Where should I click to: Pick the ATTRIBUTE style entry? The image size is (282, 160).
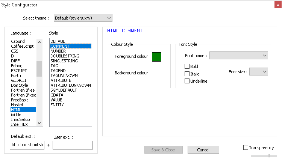tap(61, 80)
